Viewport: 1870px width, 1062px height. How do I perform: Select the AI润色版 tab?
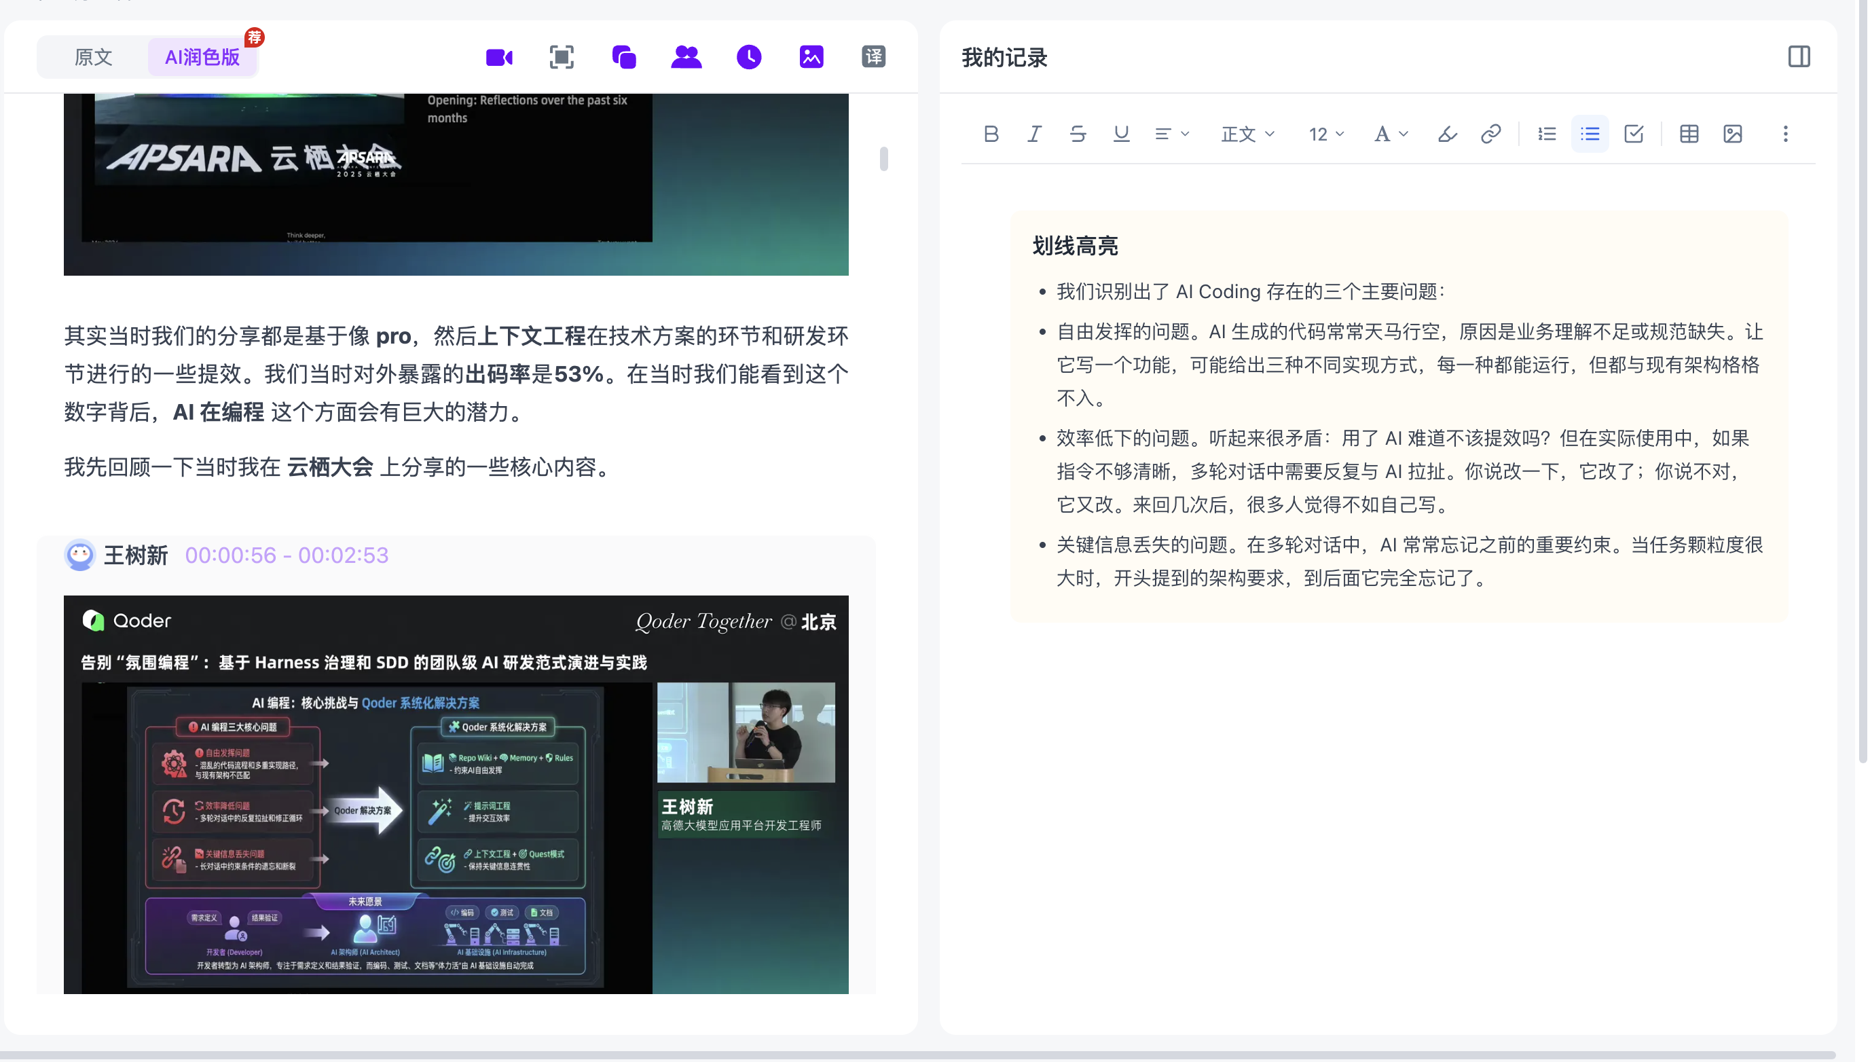202,57
